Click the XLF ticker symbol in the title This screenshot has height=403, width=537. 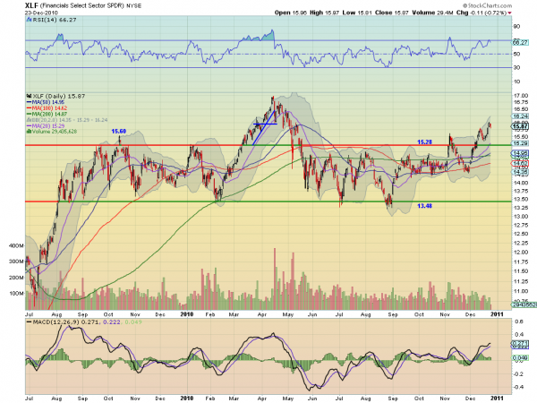click(32, 5)
